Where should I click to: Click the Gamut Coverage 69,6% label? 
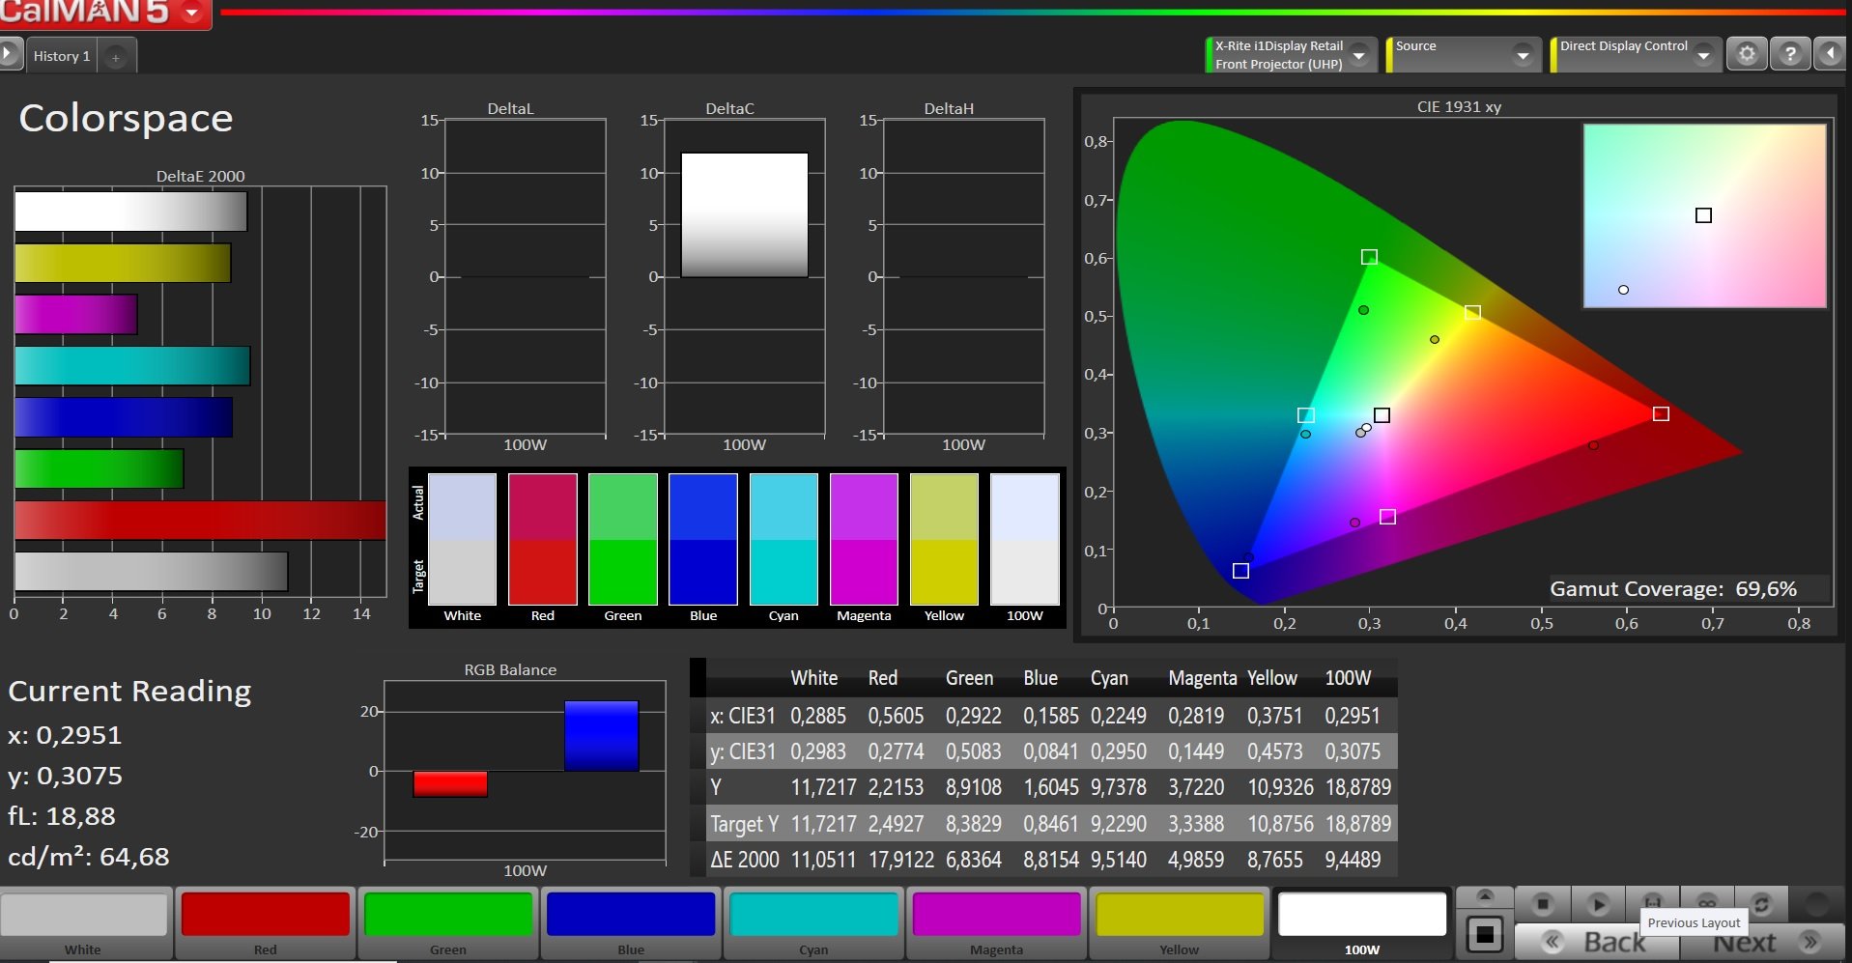(1673, 588)
